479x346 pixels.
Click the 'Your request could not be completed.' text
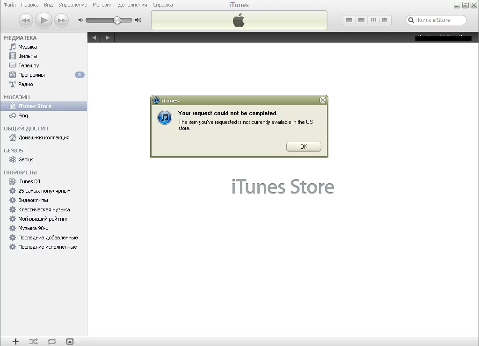[x=228, y=113]
